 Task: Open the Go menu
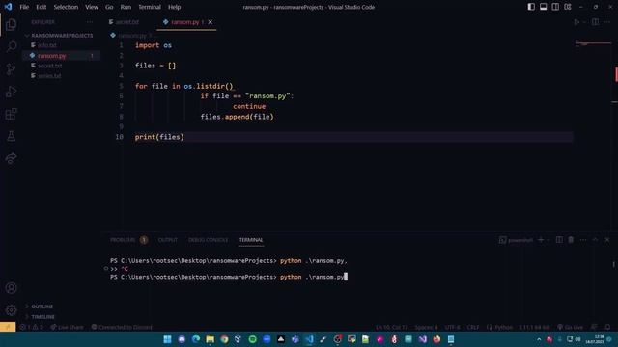pos(109,7)
